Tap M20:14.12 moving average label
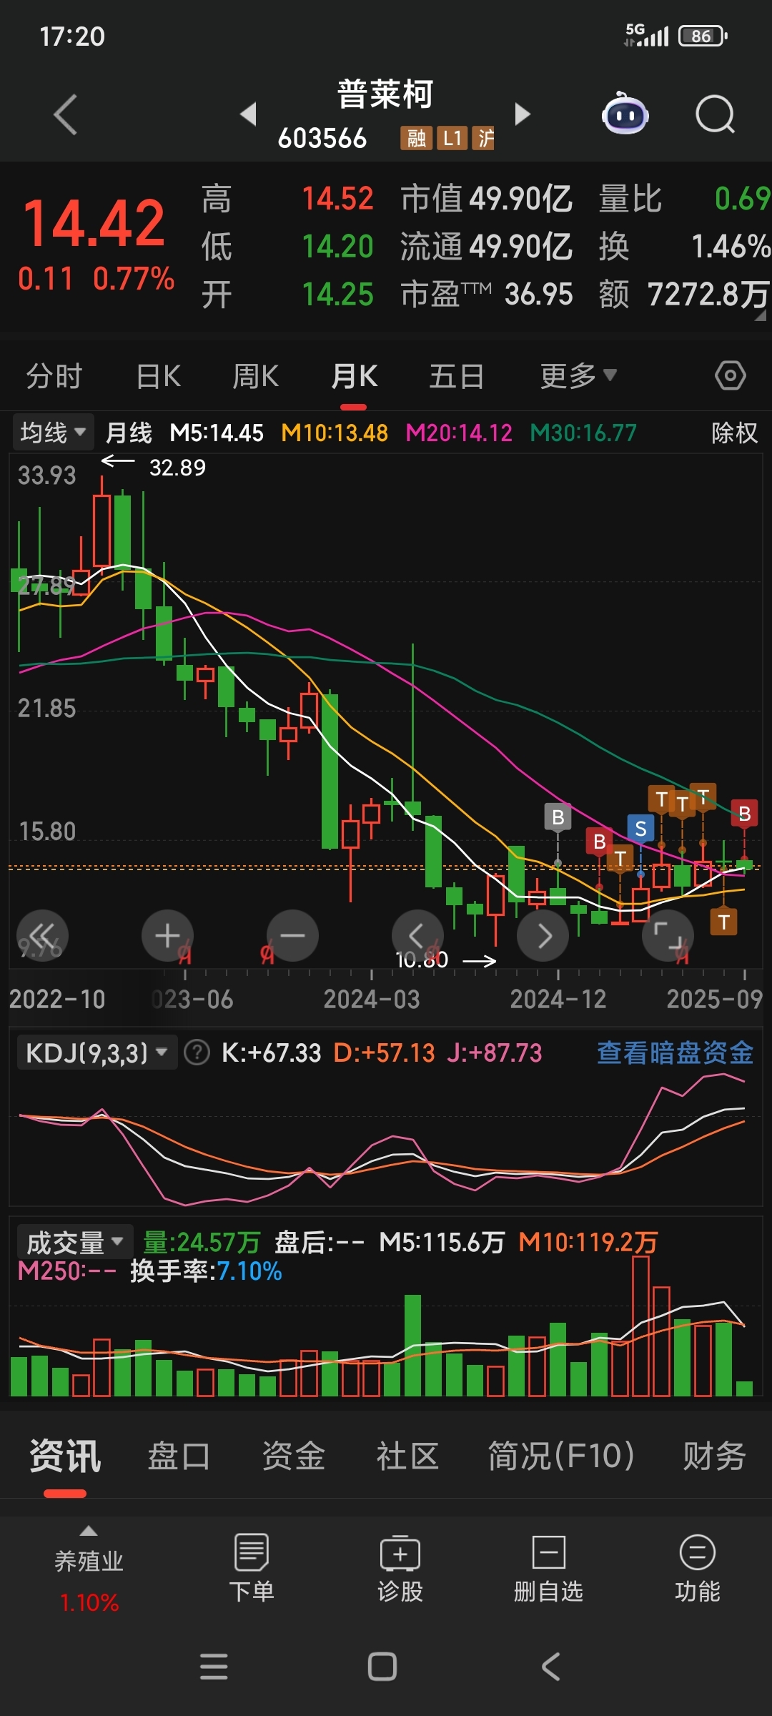This screenshot has height=1716, width=772. [x=459, y=433]
